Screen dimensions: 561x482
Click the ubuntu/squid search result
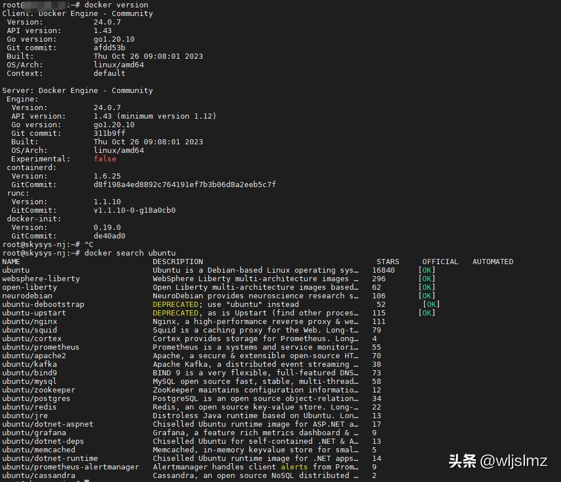click(x=29, y=330)
